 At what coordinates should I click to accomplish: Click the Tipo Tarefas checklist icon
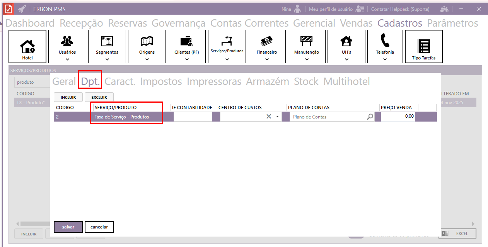(423, 46)
